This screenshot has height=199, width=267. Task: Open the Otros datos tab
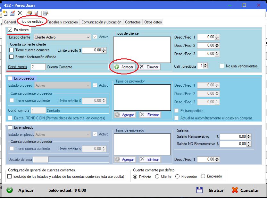[153, 22]
